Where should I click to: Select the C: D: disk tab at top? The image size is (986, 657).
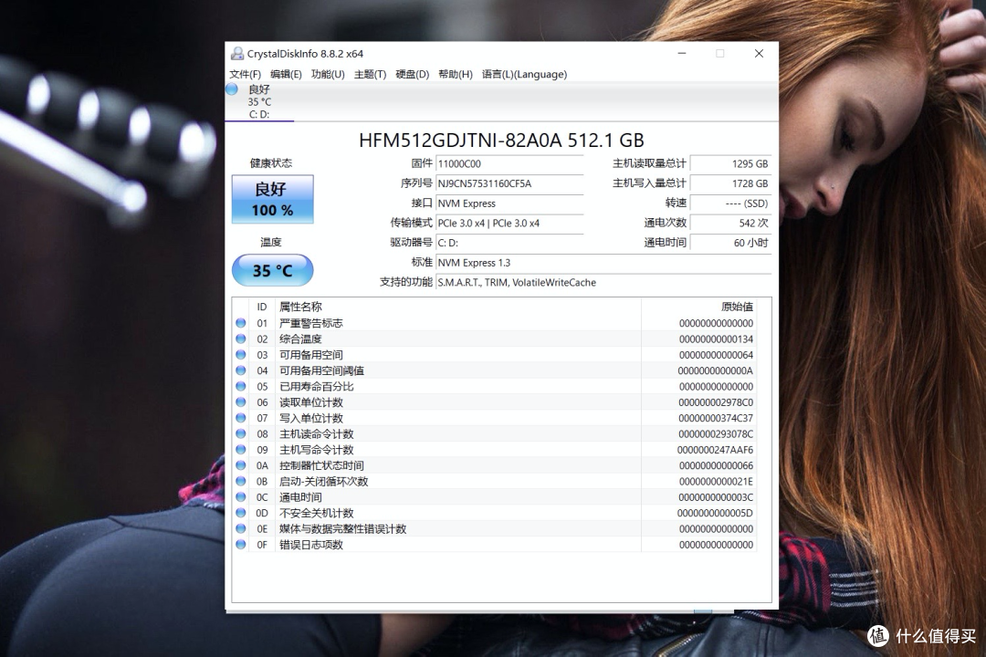point(259,102)
